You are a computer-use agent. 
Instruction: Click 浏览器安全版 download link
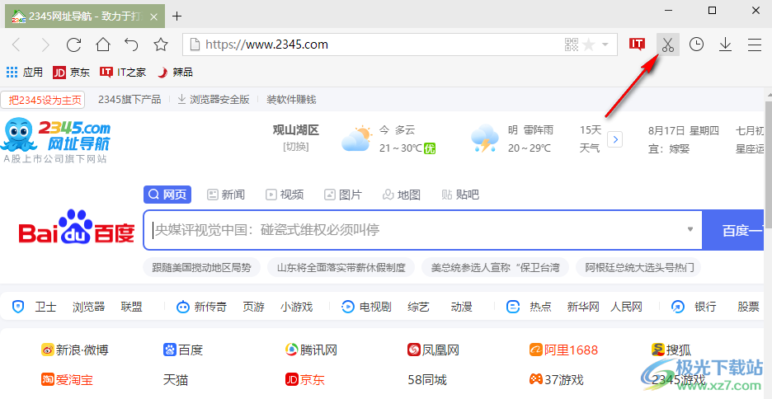pos(214,100)
